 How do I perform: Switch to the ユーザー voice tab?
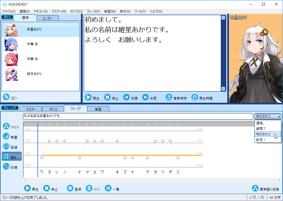[x=48, y=18]
